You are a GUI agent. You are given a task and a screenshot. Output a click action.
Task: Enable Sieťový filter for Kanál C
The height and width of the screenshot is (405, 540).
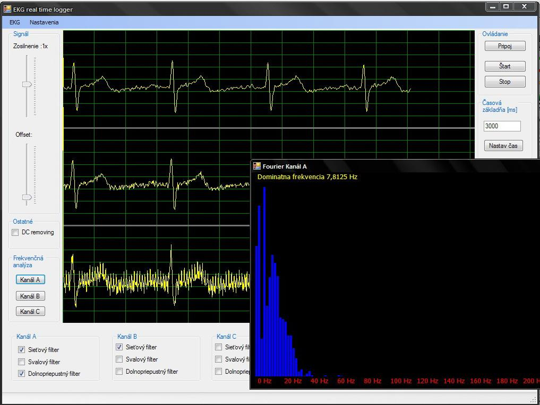(218, 347)
